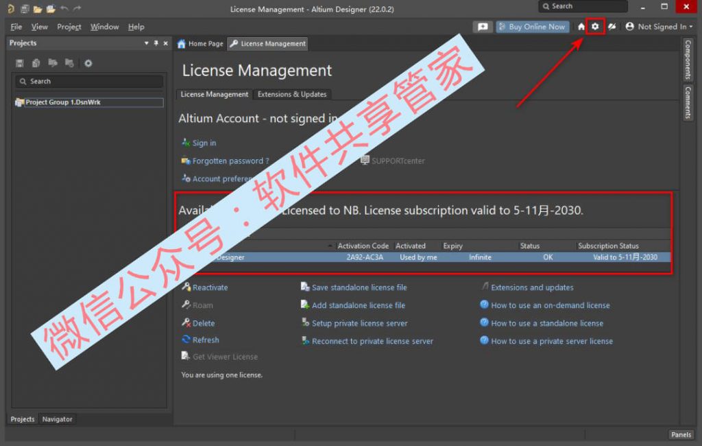Image resolution: width=702 pixels, height=446 pixels.
Task: Click Activation Code column header
Action: 363,246
